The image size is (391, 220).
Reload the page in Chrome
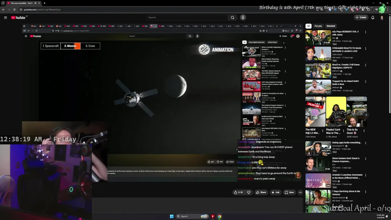tap(14, 9)
